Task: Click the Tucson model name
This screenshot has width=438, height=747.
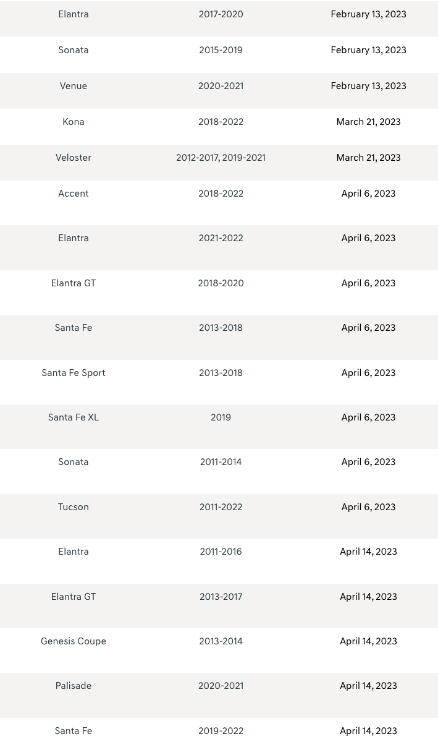Action: 74,507
